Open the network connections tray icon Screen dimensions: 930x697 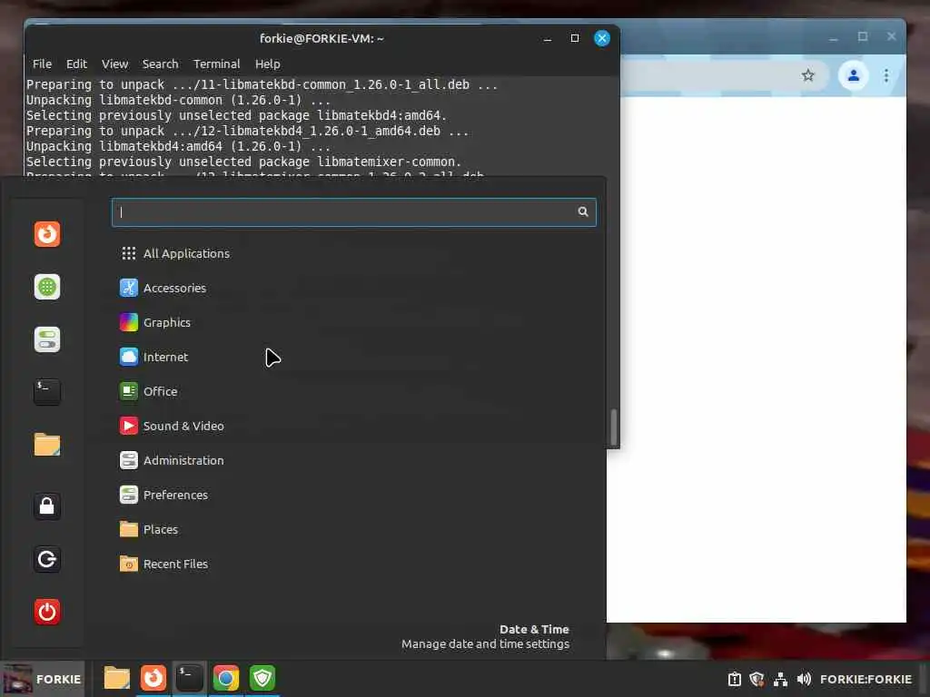pos(780,679)
